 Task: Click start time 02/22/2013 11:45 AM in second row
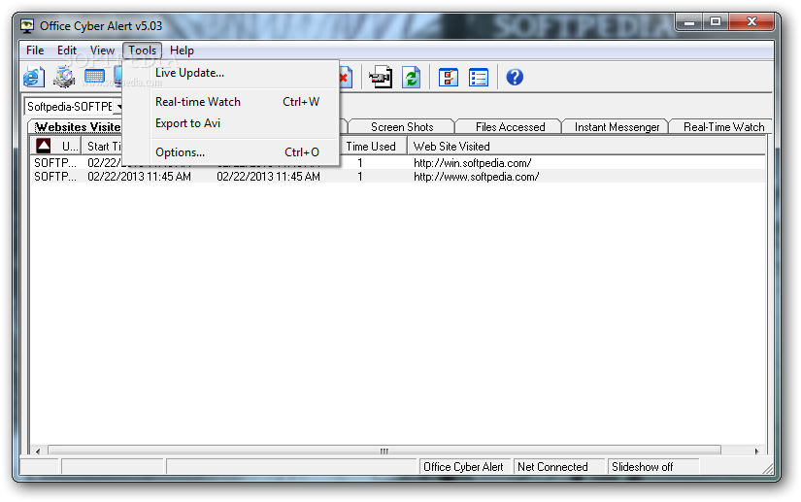pos(139,177)
